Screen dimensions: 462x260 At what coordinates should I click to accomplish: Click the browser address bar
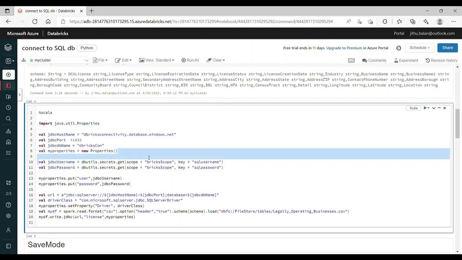pos(201,21)
